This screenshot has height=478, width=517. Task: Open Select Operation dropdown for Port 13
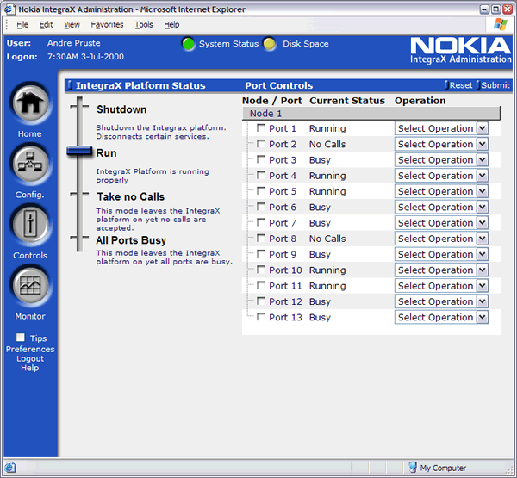(x=441, y=317)
